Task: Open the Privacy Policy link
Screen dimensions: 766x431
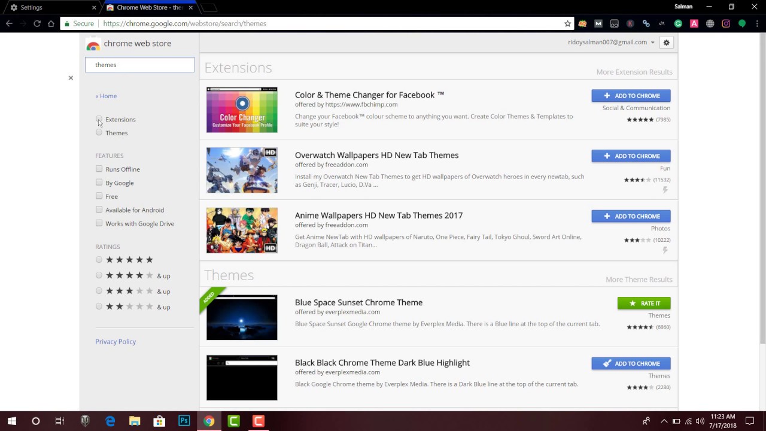Action: (115, 341)
